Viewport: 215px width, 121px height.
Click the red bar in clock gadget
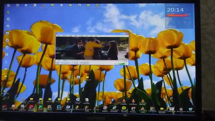[x=177, y=15]
